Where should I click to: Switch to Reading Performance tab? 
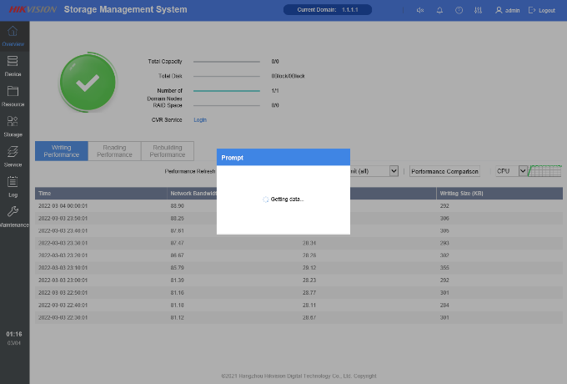[114, 151]
